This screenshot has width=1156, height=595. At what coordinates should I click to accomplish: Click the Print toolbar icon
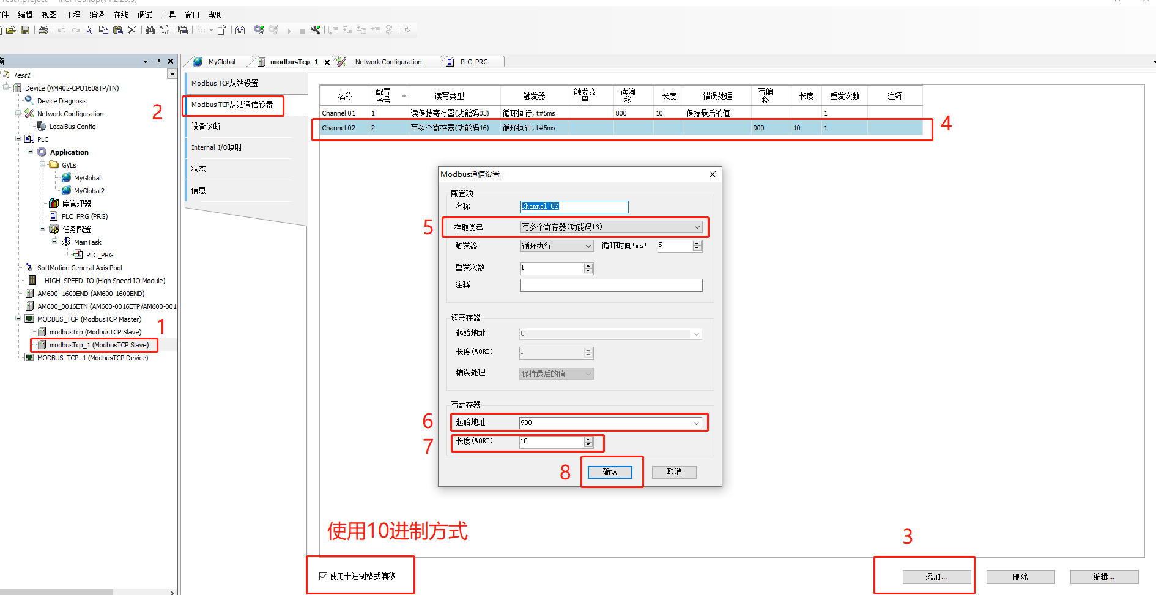(43, 30)
